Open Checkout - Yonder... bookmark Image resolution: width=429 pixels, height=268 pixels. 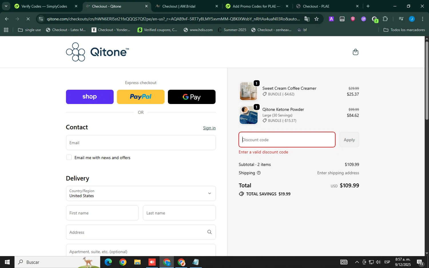[111, 30]
